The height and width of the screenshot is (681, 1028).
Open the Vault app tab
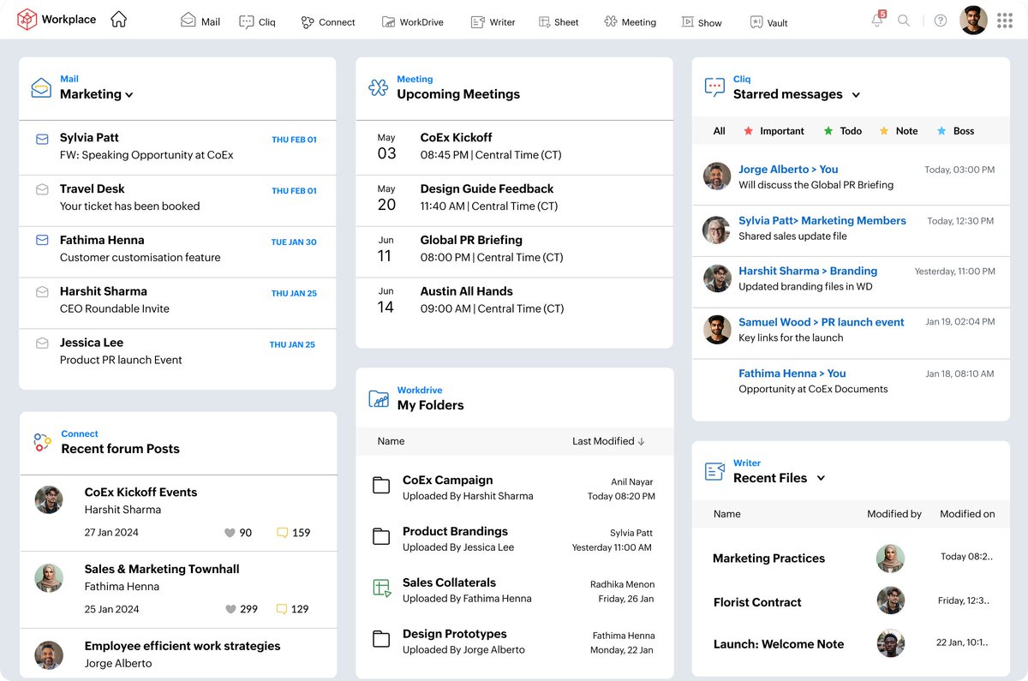tap(768, 22)
